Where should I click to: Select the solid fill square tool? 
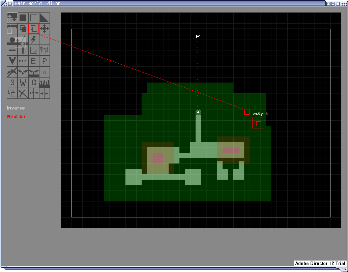point(23,18)
